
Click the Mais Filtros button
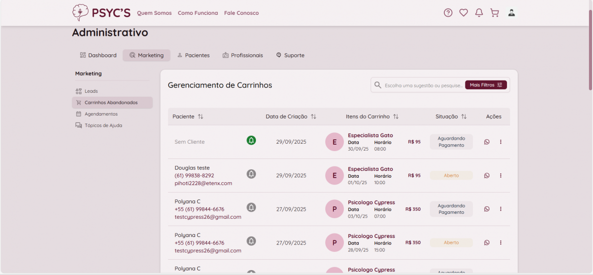486,85
